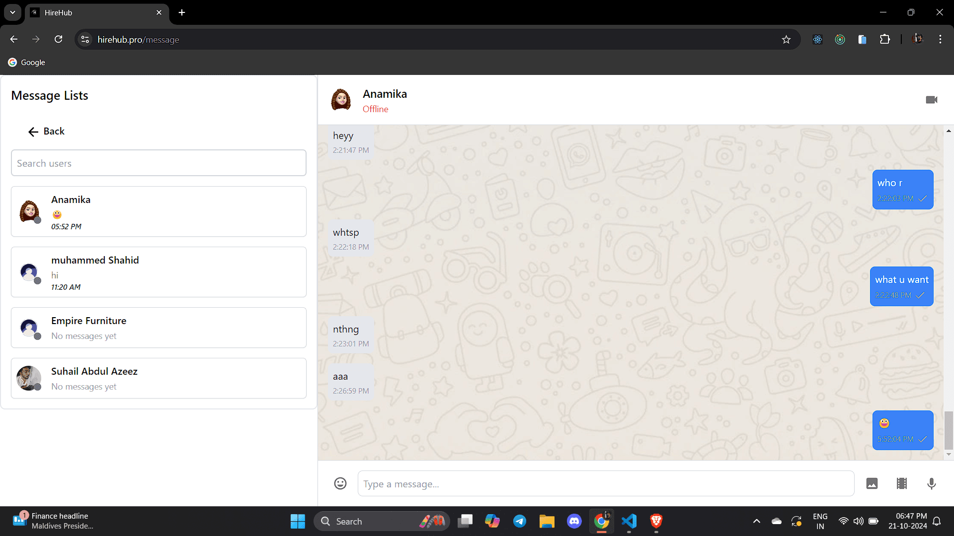This screenshot has width=954, height=536.
Task: Click the Type a message input box
Action: (606, 483)
